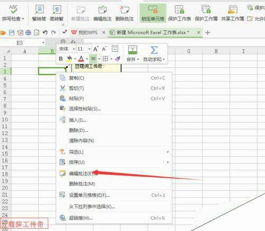Click the 合并 merge cells icon
The image size is (265, 231).
tap(132, 50)
